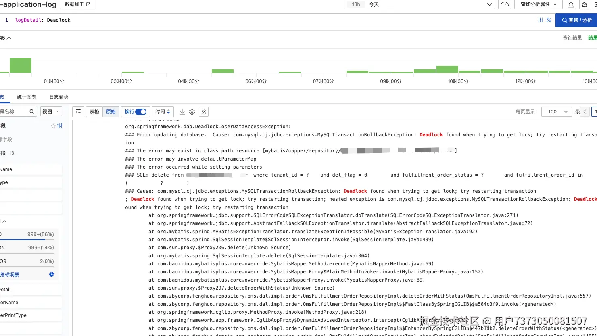Image resolution: width=597 pixels, height=336 pixels.
Task: Click the first red Deadlock highlight in the log
Action: click(x=431, y=135)
